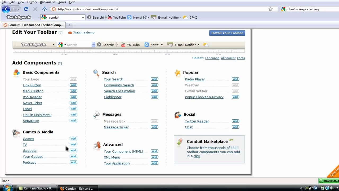Image resolution: width=339 pixels, height=191 pixels.
Task: Open the History menu
Action: coord(32,2)
